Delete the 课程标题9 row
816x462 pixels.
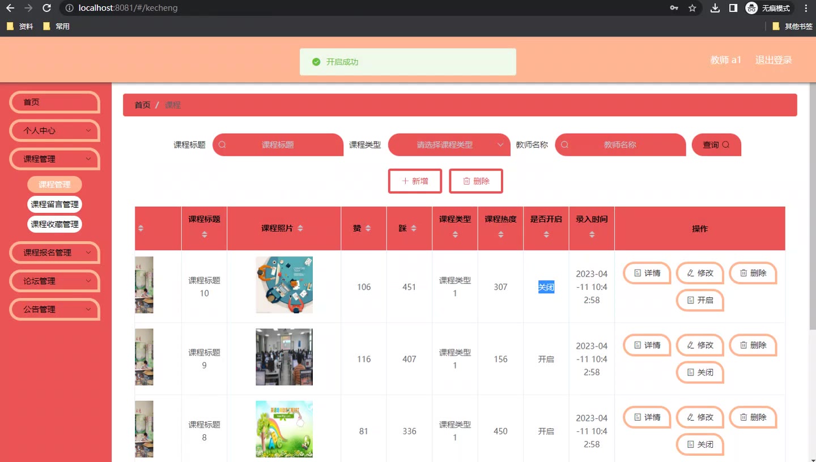(x=753, y=345)
